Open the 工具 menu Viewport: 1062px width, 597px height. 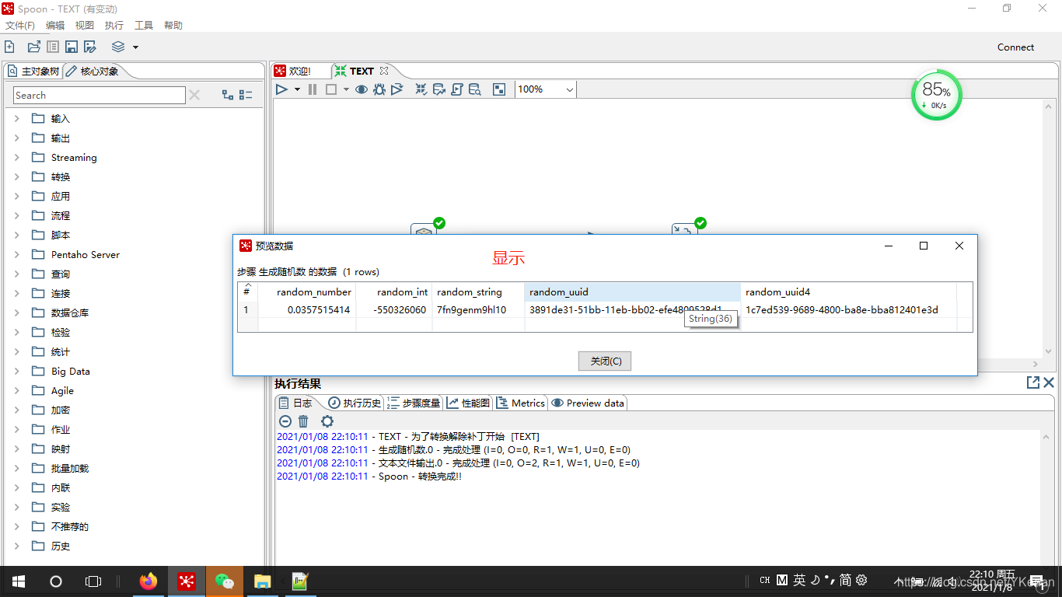tap(144, 26)
